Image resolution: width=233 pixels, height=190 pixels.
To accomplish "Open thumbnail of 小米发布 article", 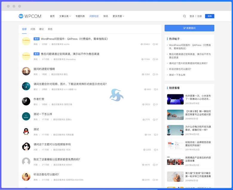I will tap(175, 99).
